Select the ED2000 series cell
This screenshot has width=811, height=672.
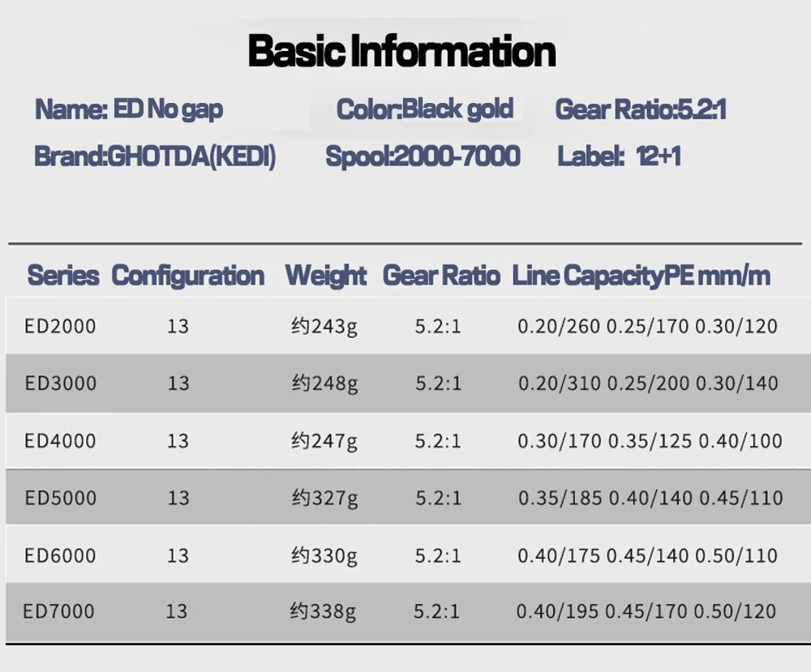click(x=60, y=327)
